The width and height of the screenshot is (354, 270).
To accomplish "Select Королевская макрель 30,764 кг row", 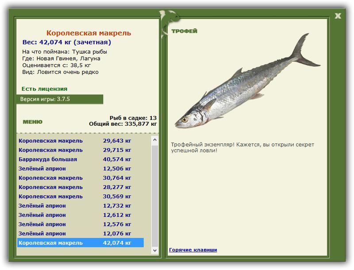I will [81, 177].
